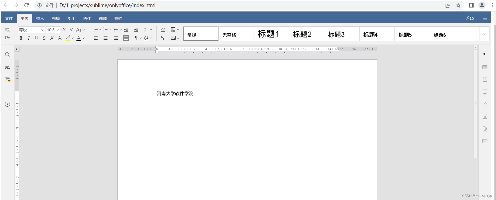
Task: Switch to the 插件 tab
Action: [118, 19]
